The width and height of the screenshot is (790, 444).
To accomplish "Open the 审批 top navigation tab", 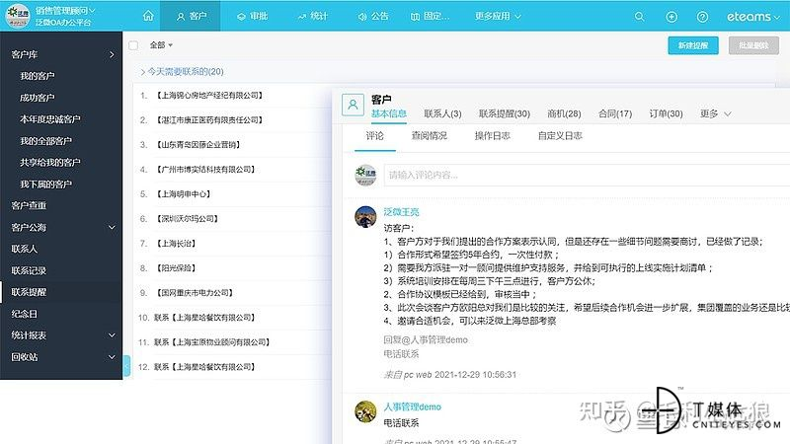I will (x=252, y=16).
